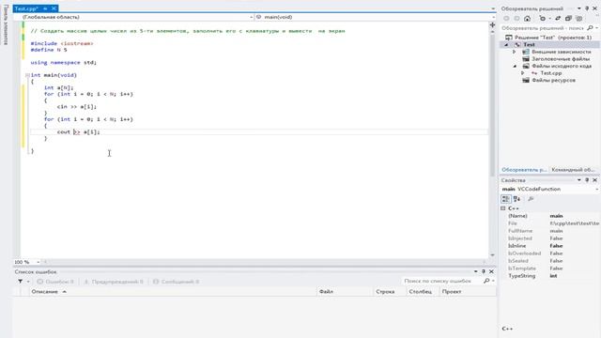601x338 pixels.
Task: Click Sync with Active Document icon
Action: tap(558, 19)
